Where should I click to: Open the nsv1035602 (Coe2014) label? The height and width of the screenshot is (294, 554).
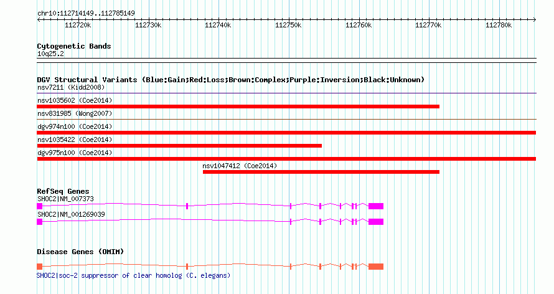(75, 100)
